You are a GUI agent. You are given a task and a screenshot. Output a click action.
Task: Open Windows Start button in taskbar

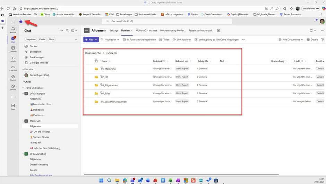(101, 180)
